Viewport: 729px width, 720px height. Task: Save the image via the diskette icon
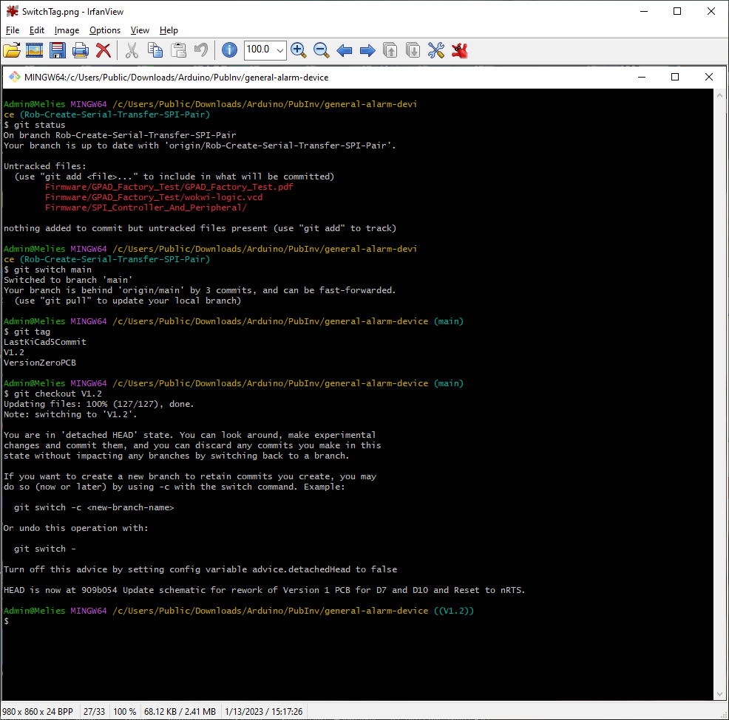(57, 50)
